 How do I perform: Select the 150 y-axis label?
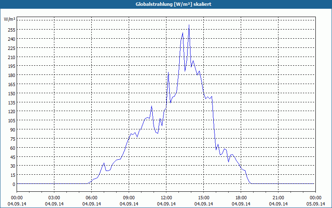point(11,94)
